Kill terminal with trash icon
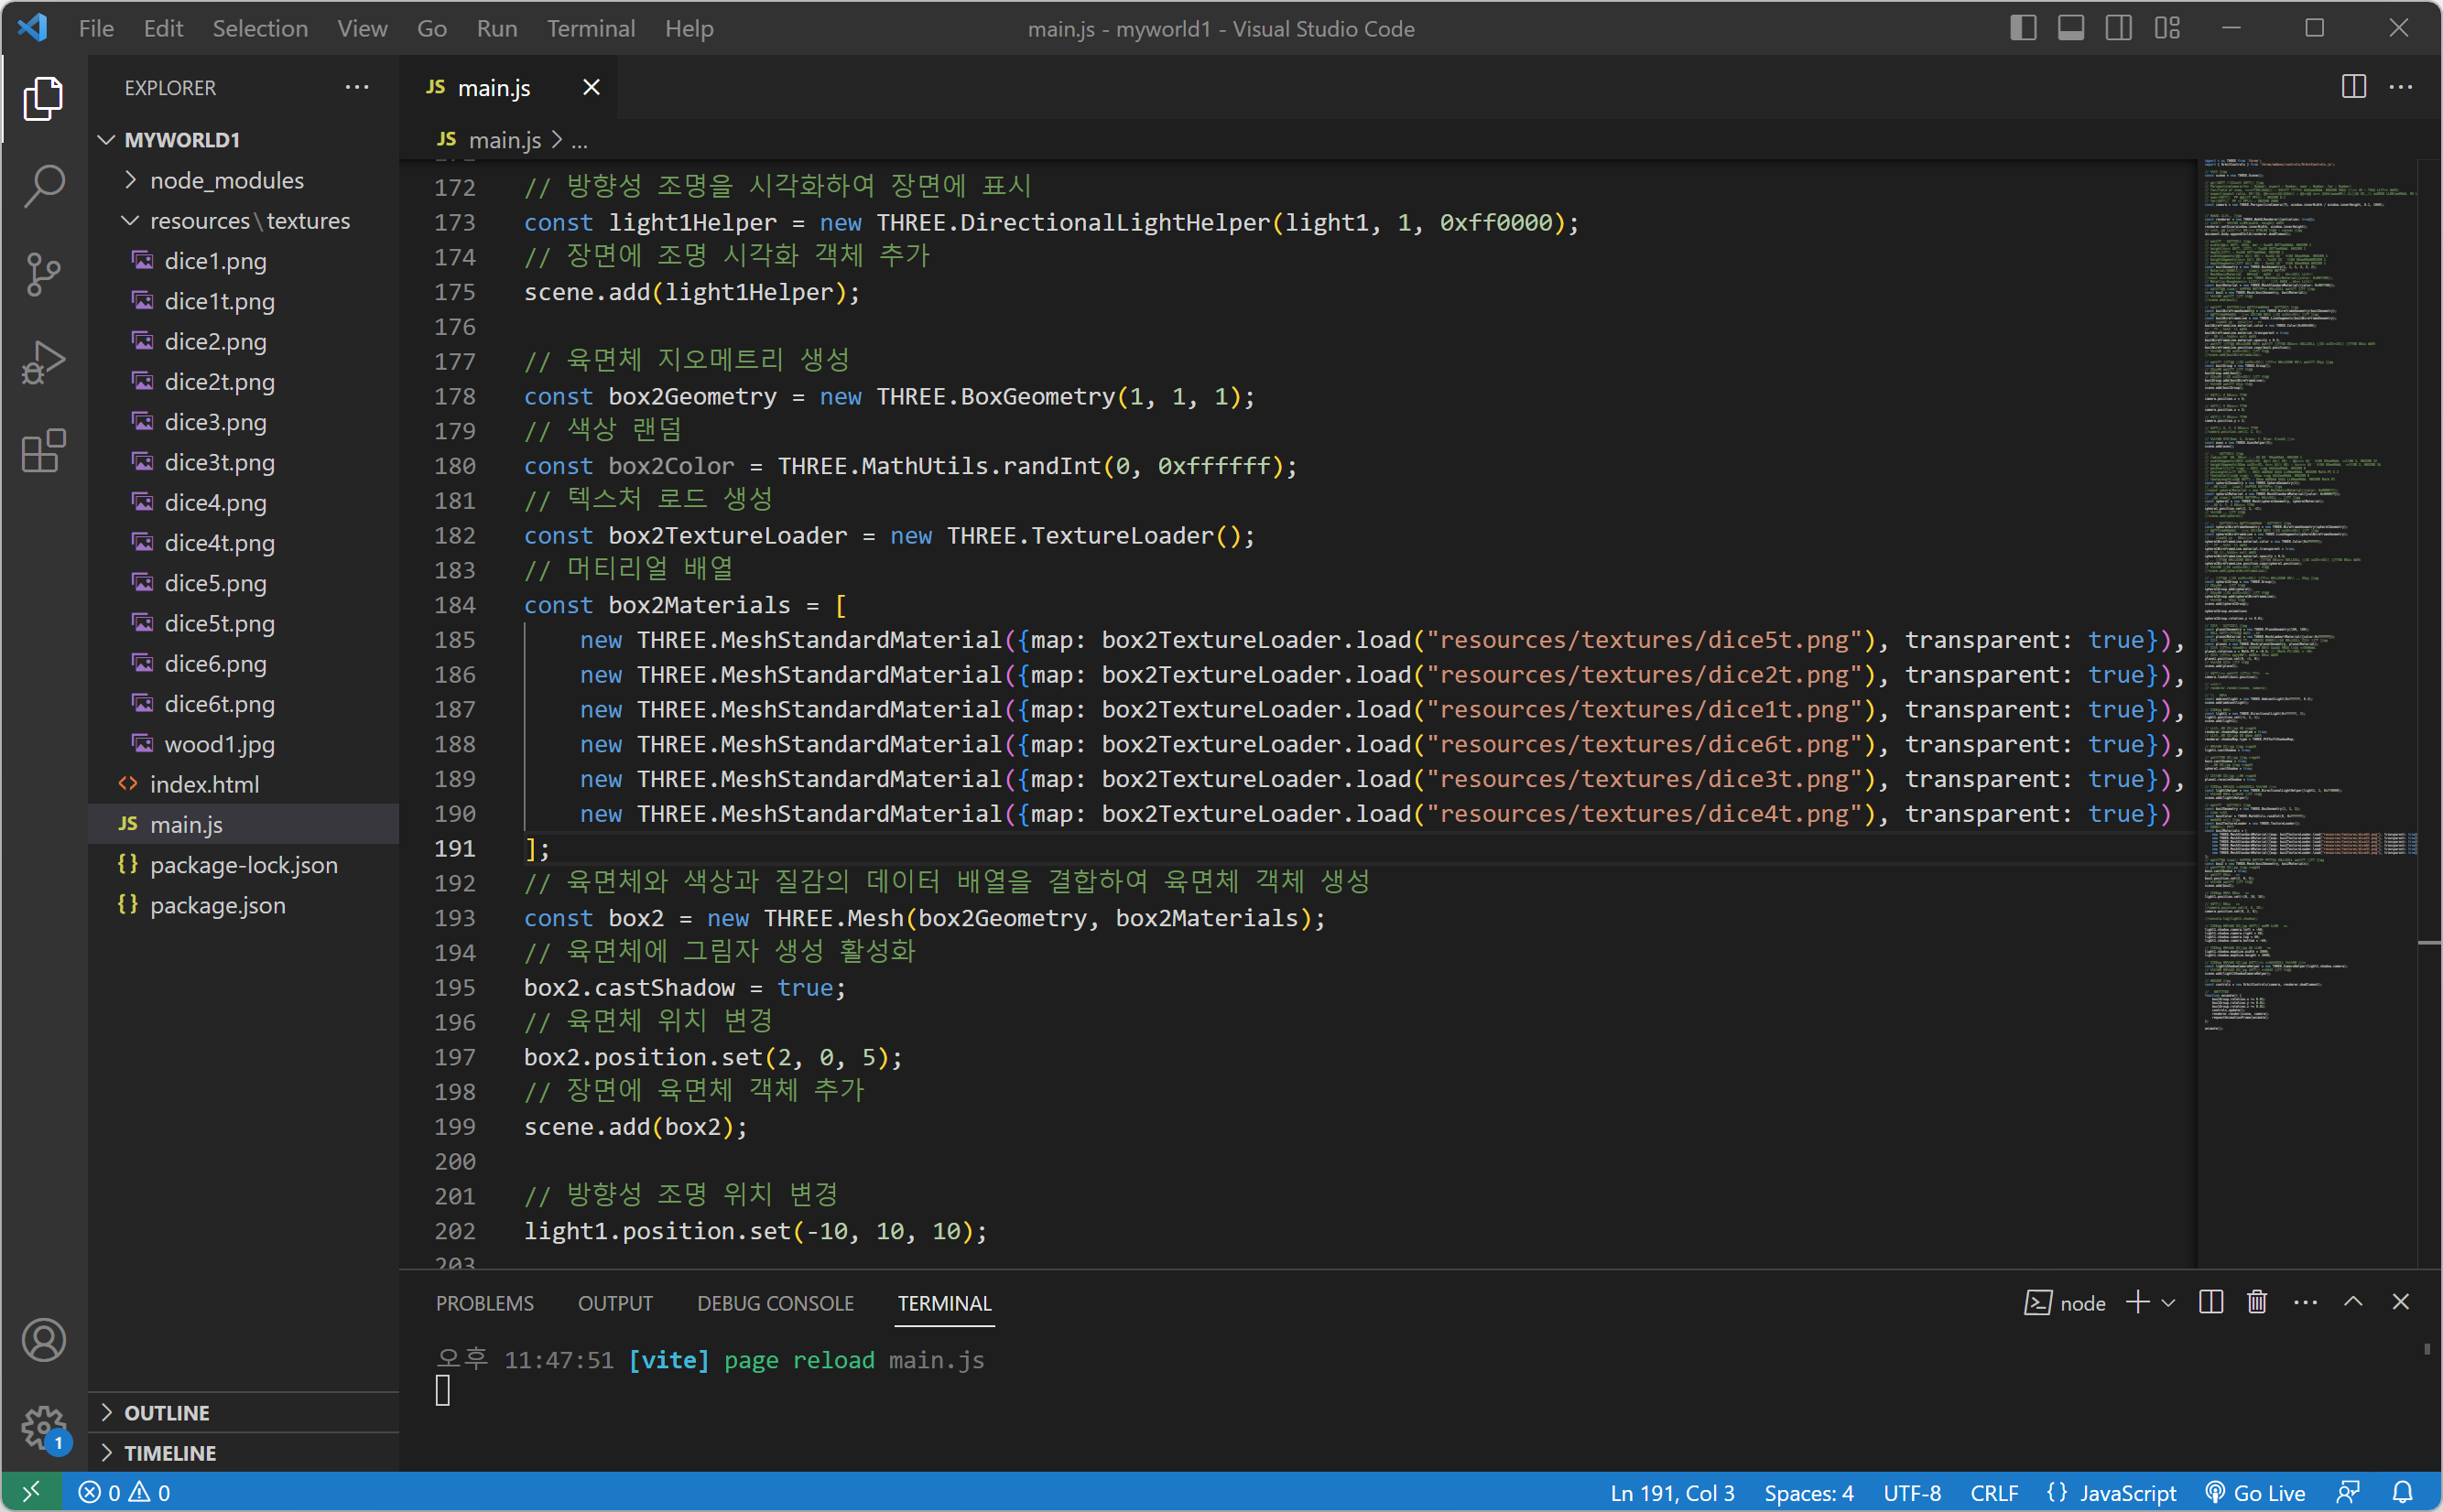Image resolution: width=2443 pixels, height=1512 pixels. [x=2257, y=1302]
